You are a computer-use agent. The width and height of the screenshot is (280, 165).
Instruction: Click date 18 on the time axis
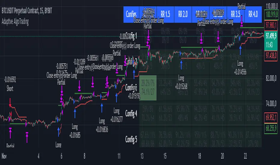[x=199, y=156]
